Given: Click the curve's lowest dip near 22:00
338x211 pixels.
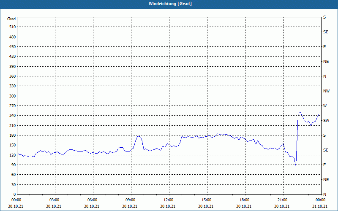Looking at the screenshot, I should coord(296,166).
